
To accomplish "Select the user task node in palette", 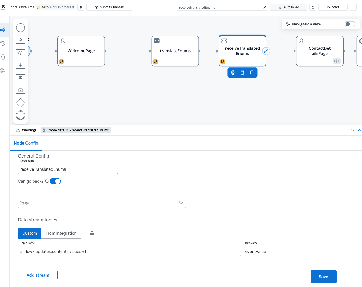I will pyautogui.click(x=21, y=40).
